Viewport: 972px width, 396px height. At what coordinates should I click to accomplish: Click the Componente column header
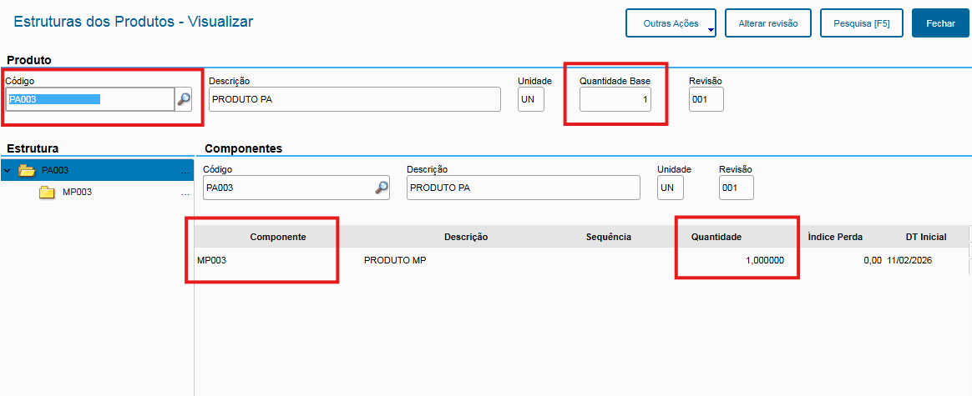point(277,237)
